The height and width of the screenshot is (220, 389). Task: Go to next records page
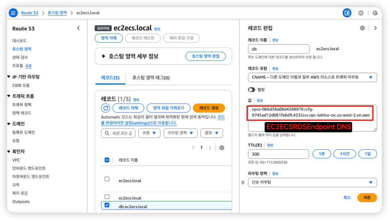click(x=210, y=148)
